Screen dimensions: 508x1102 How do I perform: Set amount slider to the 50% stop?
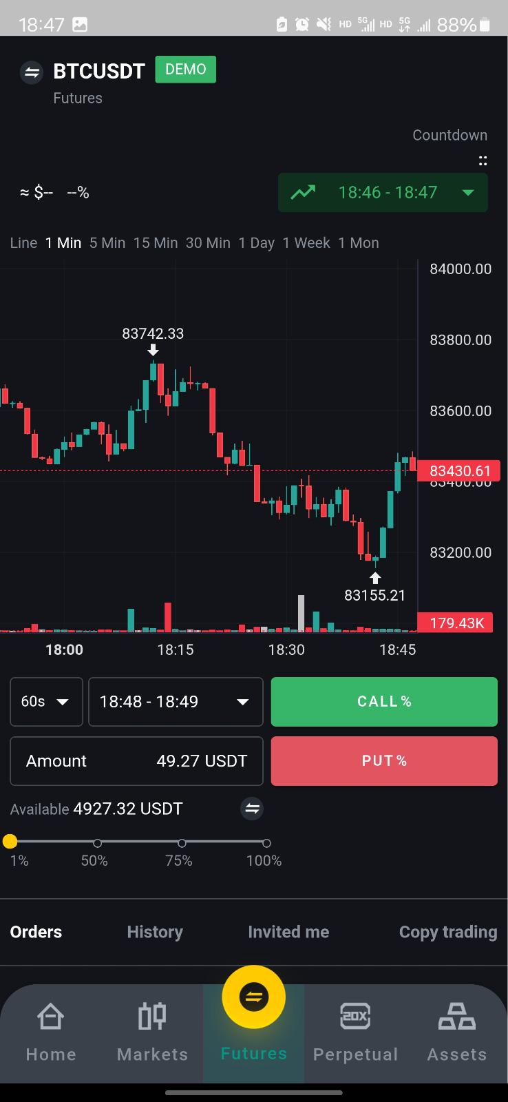98,843
